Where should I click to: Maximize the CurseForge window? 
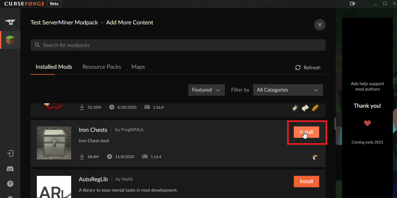(x=385, y=3)
